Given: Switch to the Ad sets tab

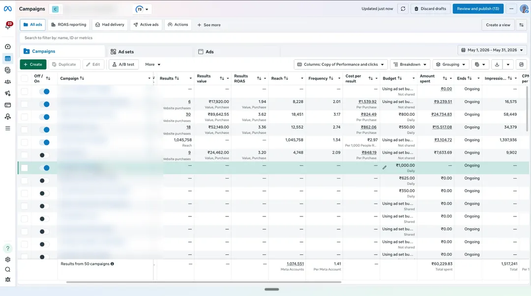Looking at the screenshot, I should click(151, 52).
